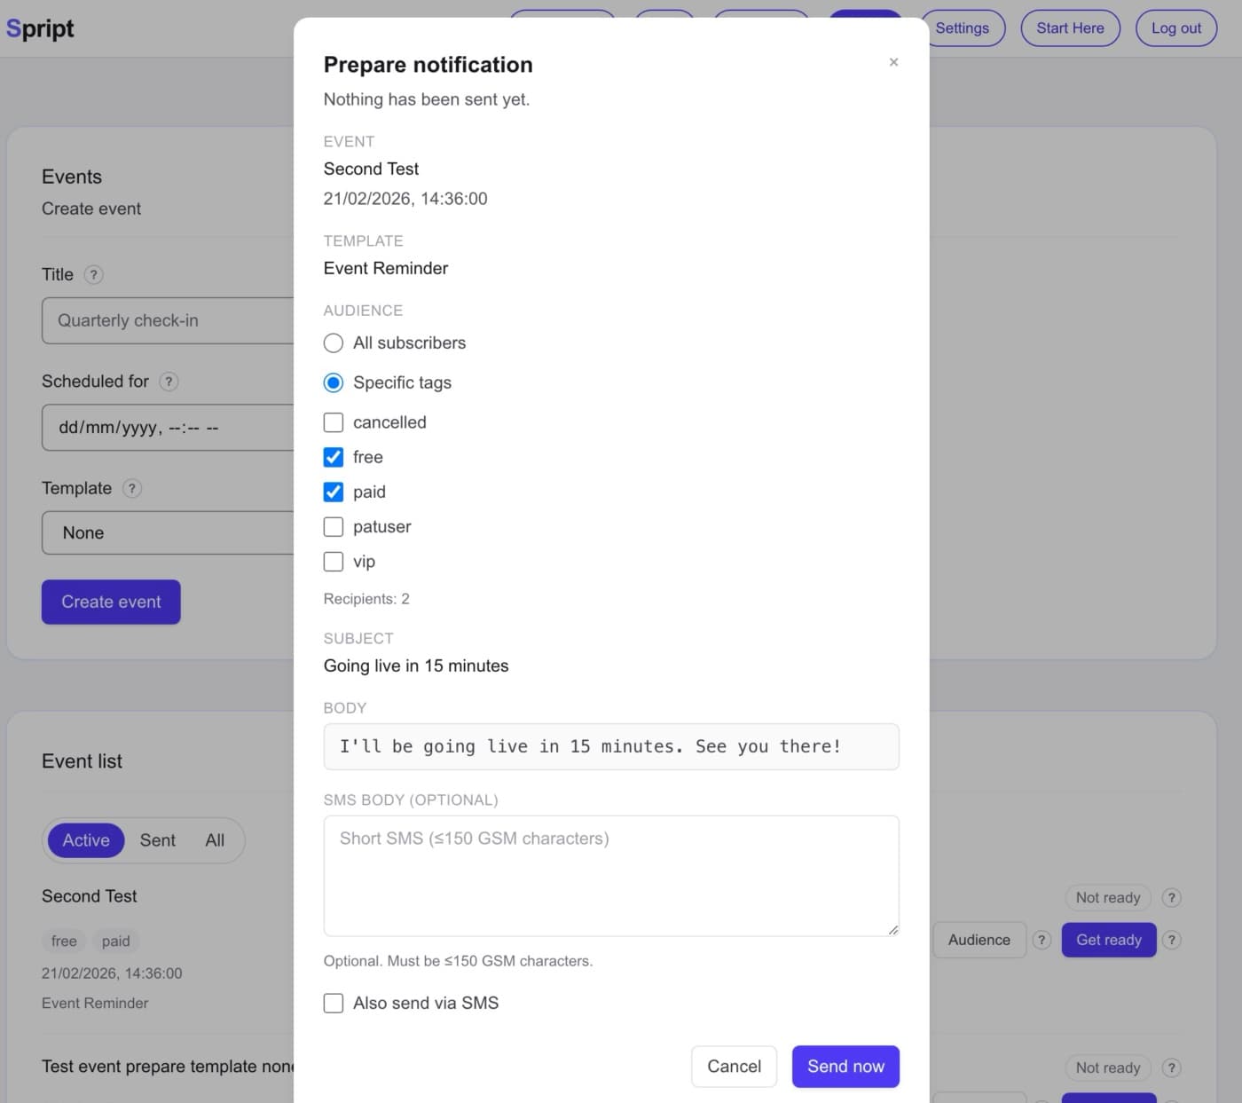The height and width of the screenshot is (1103, 1242).
Task: Click the help icon next to Template label
Action: point(132,489)
